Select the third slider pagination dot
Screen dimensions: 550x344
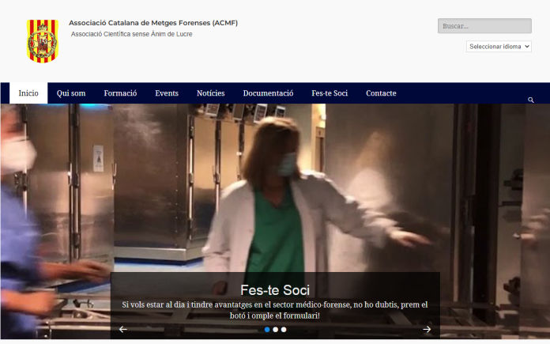284,329
